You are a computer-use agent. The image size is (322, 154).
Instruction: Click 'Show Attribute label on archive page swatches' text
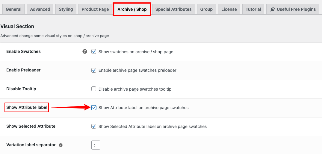coord(143,108)
